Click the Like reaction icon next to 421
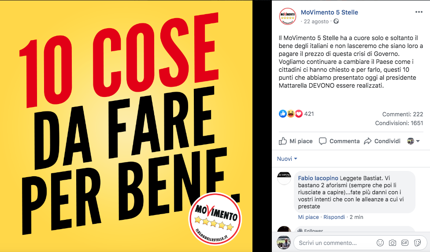The width and height of the screenshot is (430, 252). coord(282,114)
